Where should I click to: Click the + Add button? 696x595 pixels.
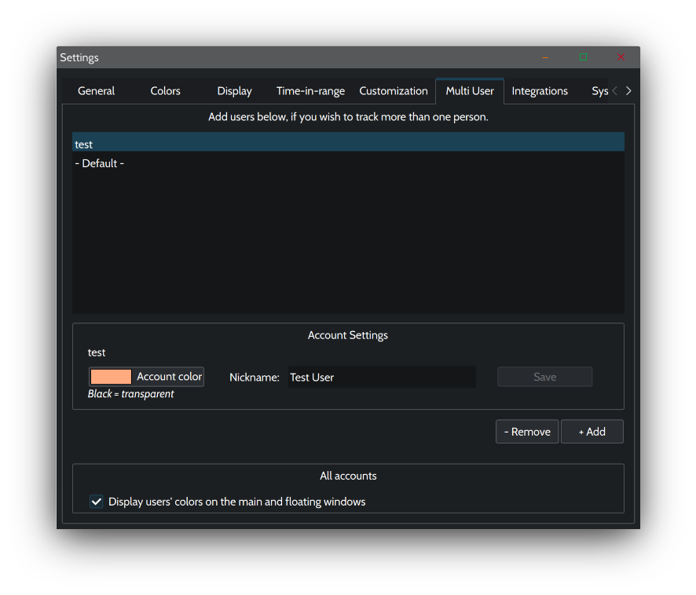tap(592, 432)
